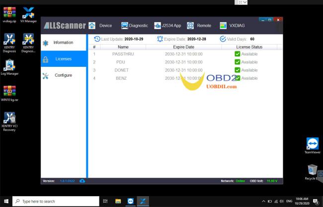Show hidden system tray icons
This screenshot has height=207, width=323.
click(x=263, y=202)
